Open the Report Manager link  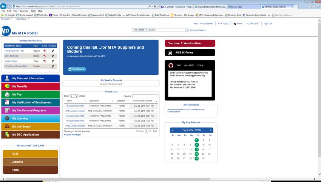tap(72, 135)
